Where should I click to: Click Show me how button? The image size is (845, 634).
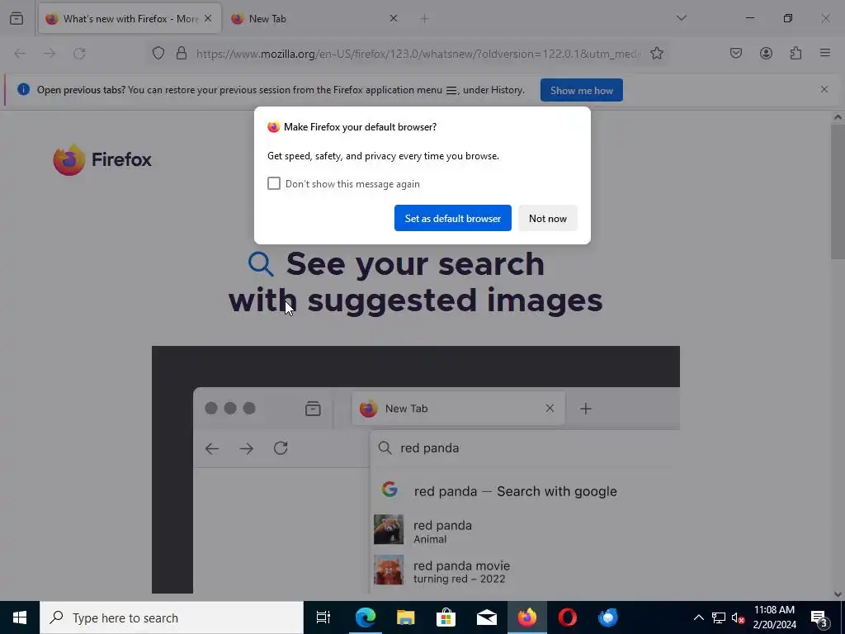[x=582, y=90]
